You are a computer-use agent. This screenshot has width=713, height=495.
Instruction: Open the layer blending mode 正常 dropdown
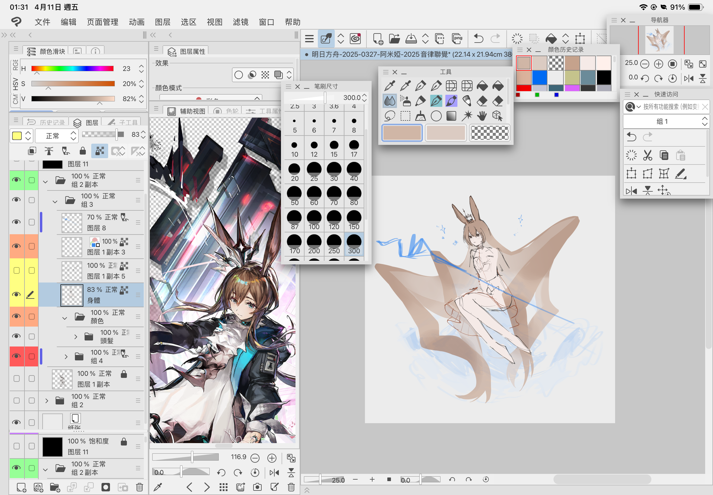tap(56, 136)
